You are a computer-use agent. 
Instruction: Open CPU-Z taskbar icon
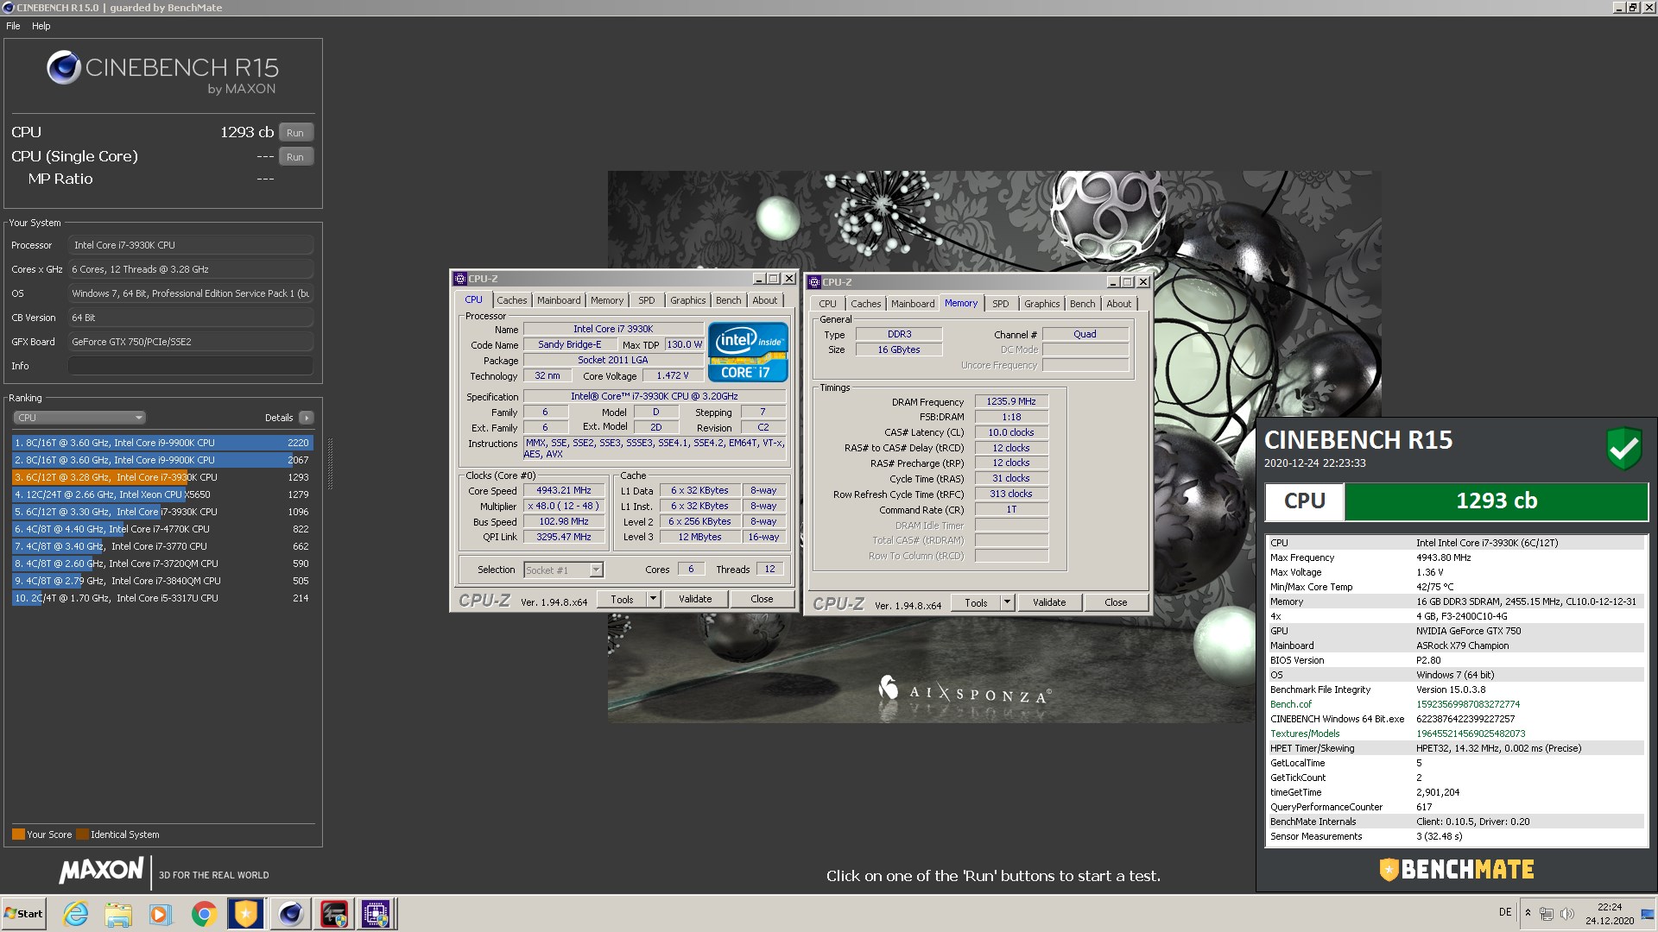tap(376, 914)
